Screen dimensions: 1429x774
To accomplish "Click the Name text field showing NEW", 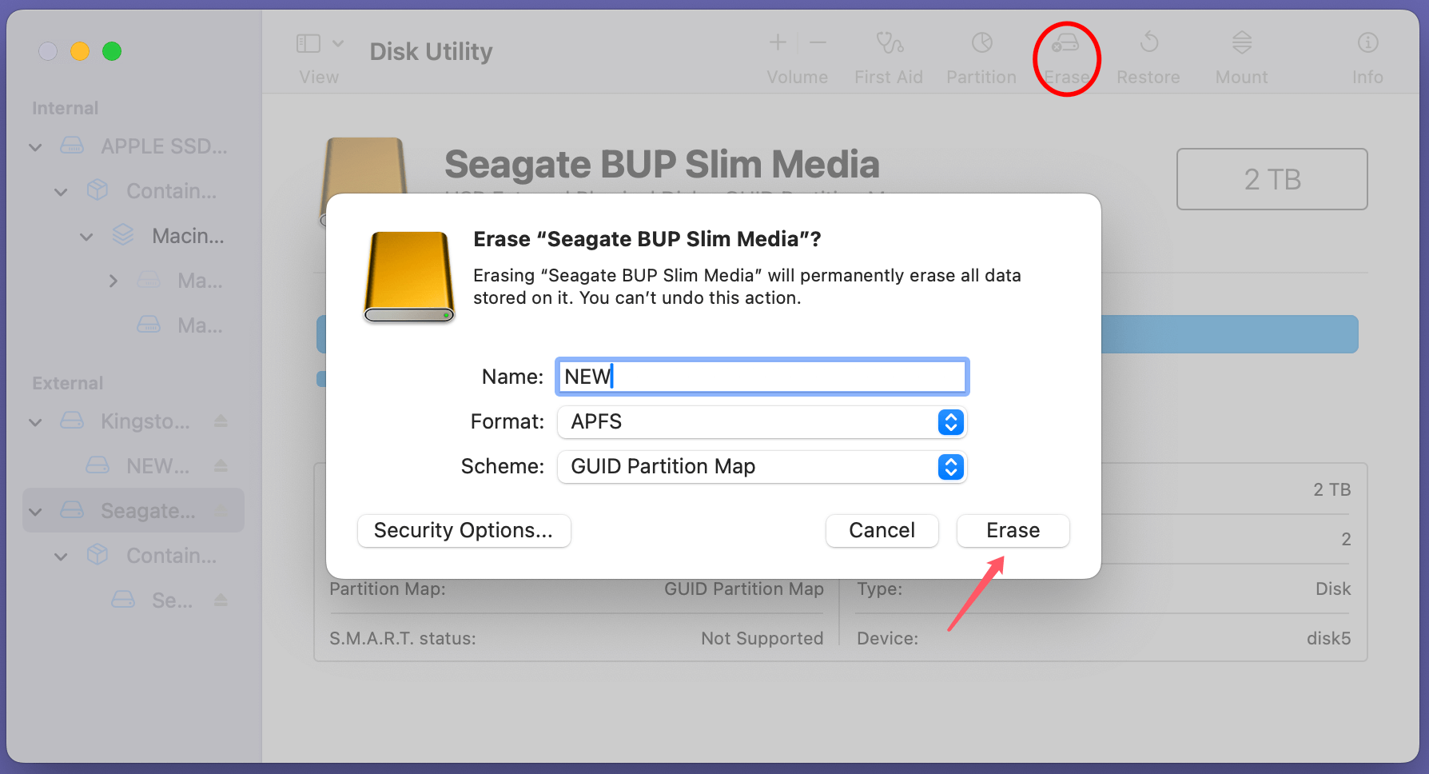I will click(761, 376).
